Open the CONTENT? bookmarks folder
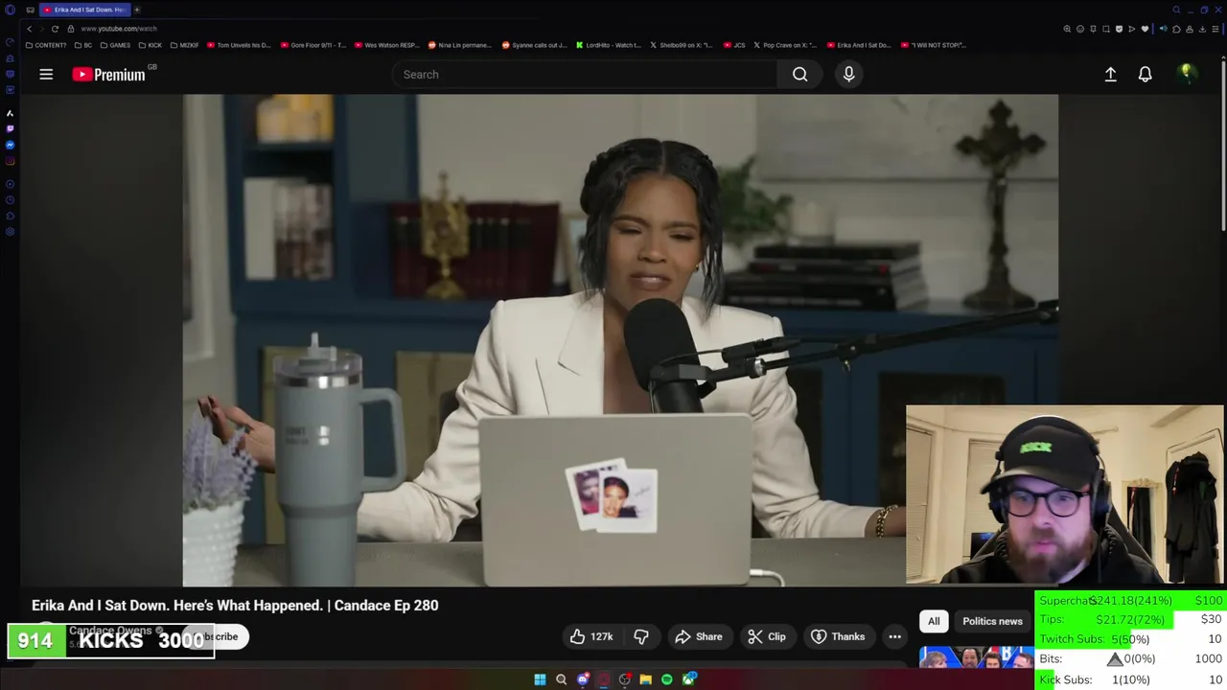The height and width of the screenshot is (690, 1227). 46,45
